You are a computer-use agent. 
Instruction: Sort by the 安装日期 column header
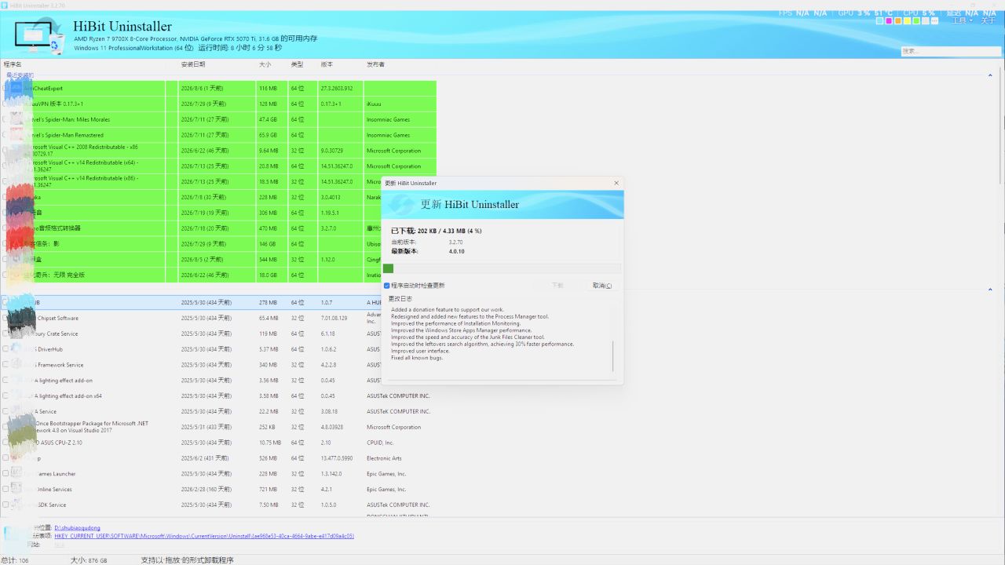[x=193, y=64]
